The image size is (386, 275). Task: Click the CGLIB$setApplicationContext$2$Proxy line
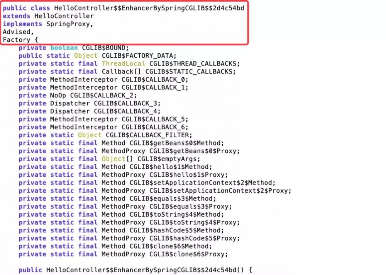click(155, 191)
